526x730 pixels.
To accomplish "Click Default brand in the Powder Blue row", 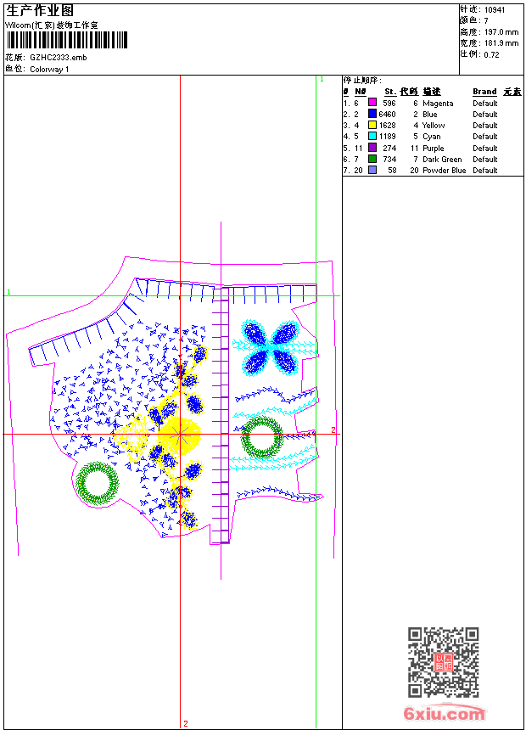I will [485, 171].
